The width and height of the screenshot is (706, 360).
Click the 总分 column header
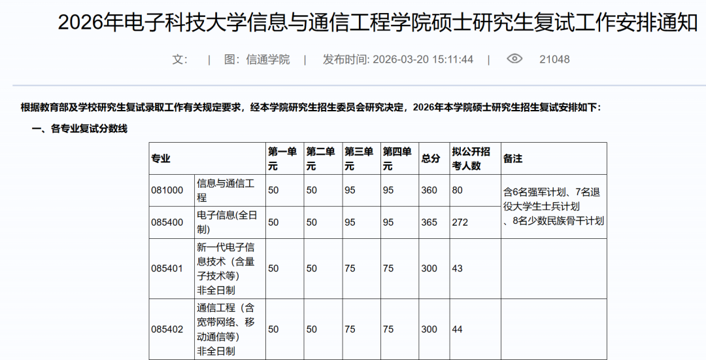431,158
